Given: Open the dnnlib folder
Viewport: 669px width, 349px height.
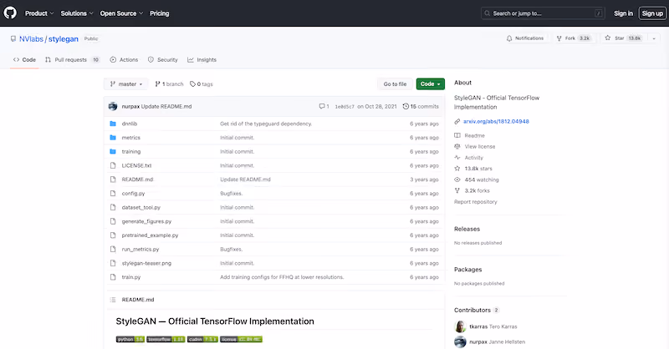Looking at the screenshot, I should pos(130,124).
